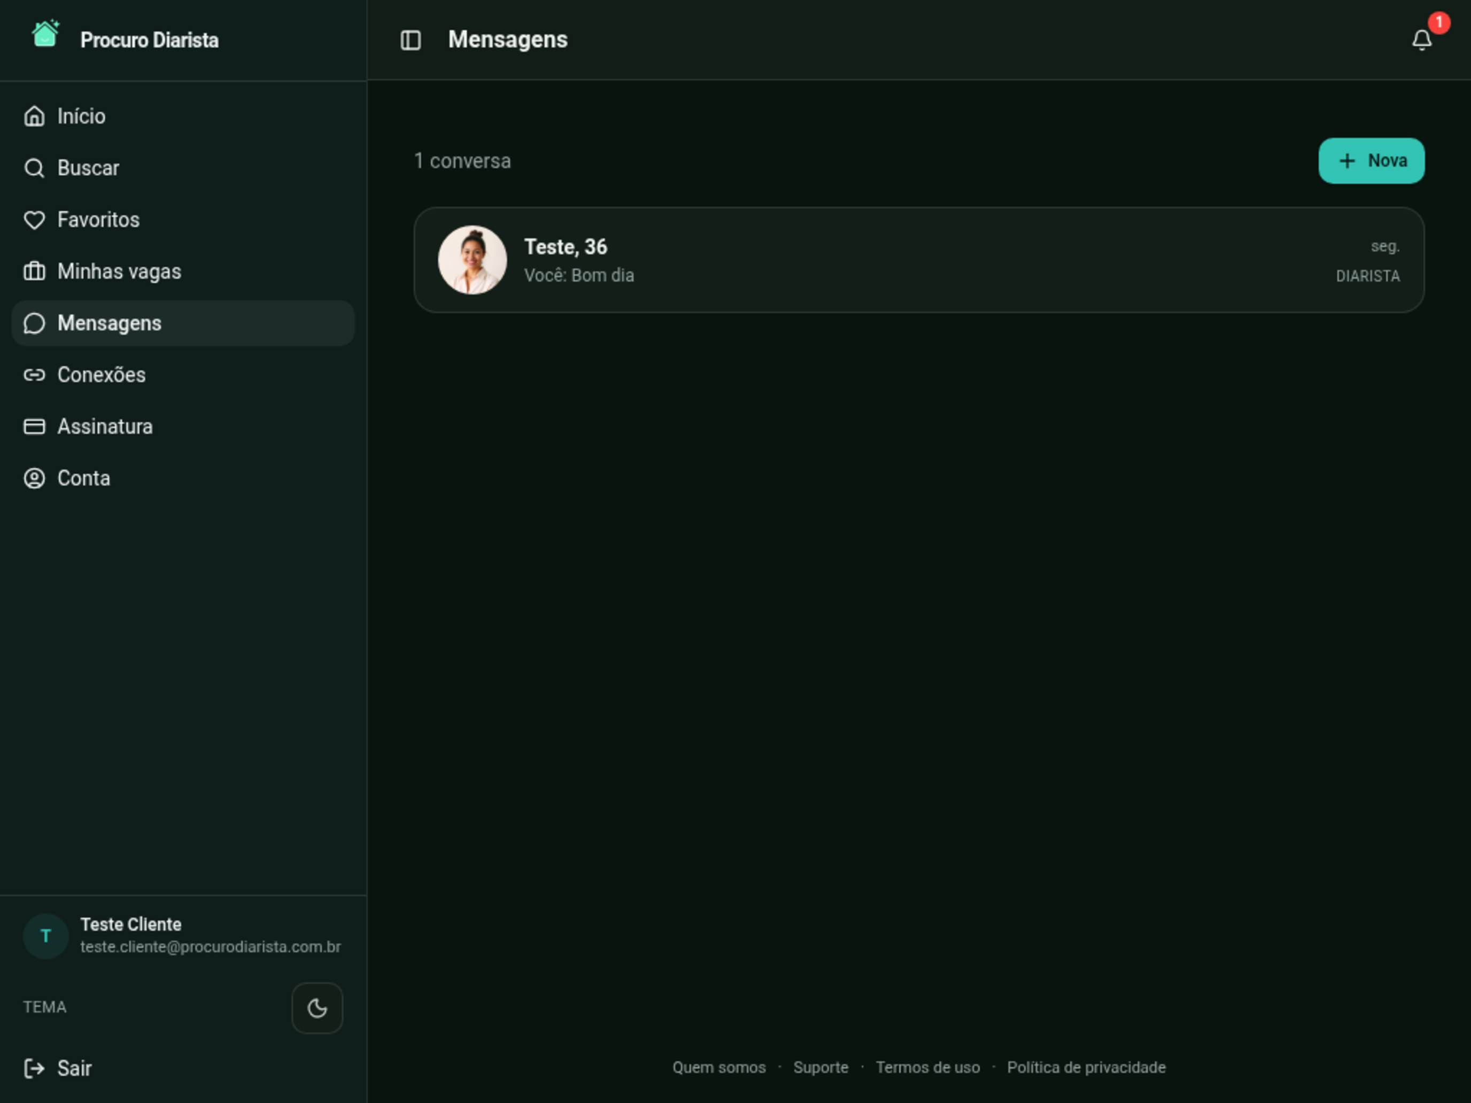The width and height of the screenshot is (1471, 1103).
Task: Click the red notification badge showing 1
Action: [x=1438, y=22]
